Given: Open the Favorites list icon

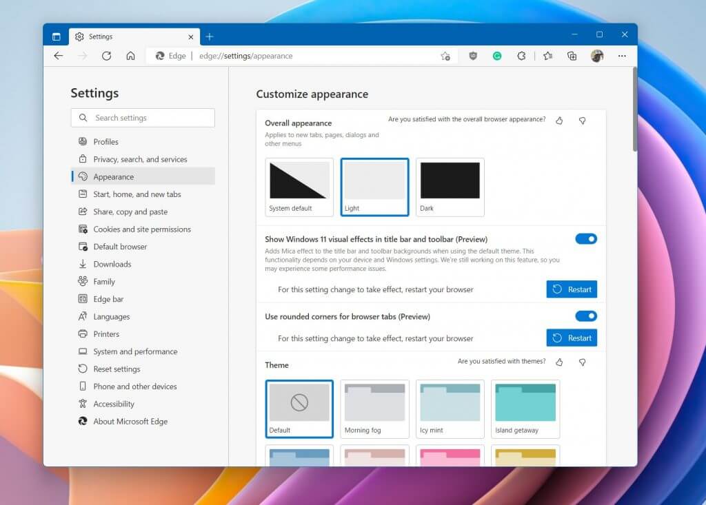Looking at the screenshot, I should 548,56.
